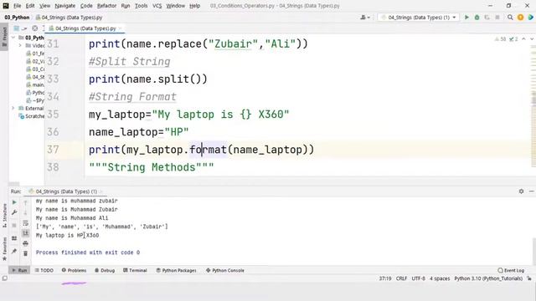
Task: Toggle soft-wrap in the Run console
Action: pyautogui.click(x=25, y=223)
